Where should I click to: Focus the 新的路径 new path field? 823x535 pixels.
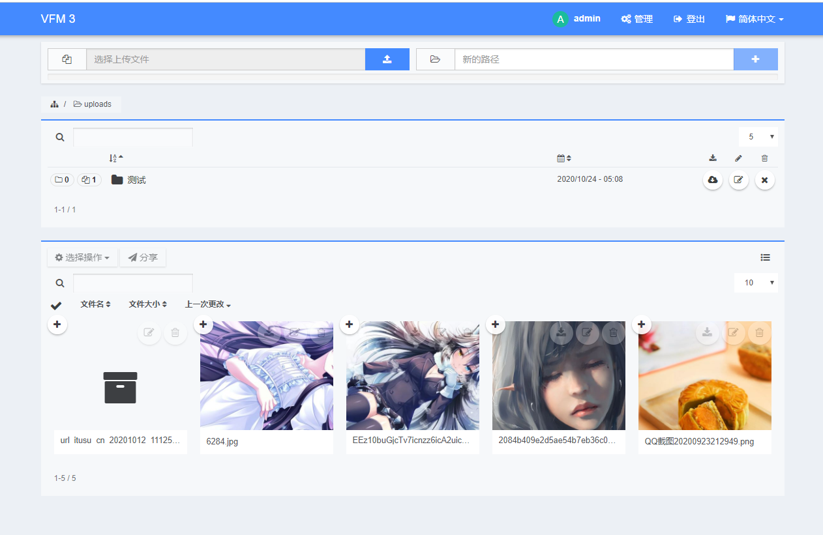click(594, 59)
